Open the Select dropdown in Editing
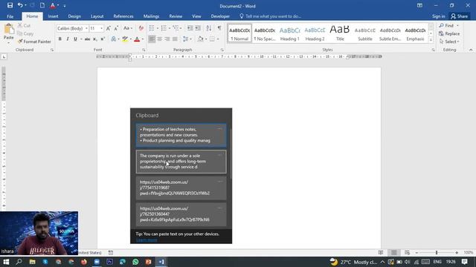The height and width of the screenshot is (267, 476). click(x=449, y=42)
